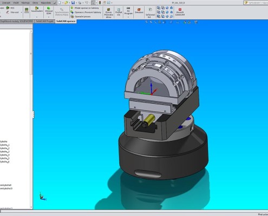Click the Open file folder icon
The width and height of the screenshot is (268, 216).
66,3
